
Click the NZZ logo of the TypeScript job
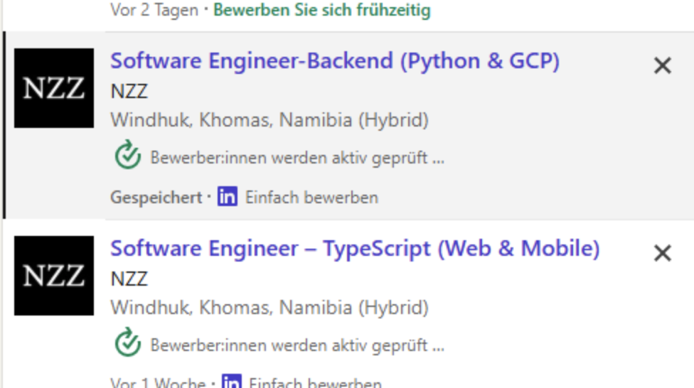(54, 276)
